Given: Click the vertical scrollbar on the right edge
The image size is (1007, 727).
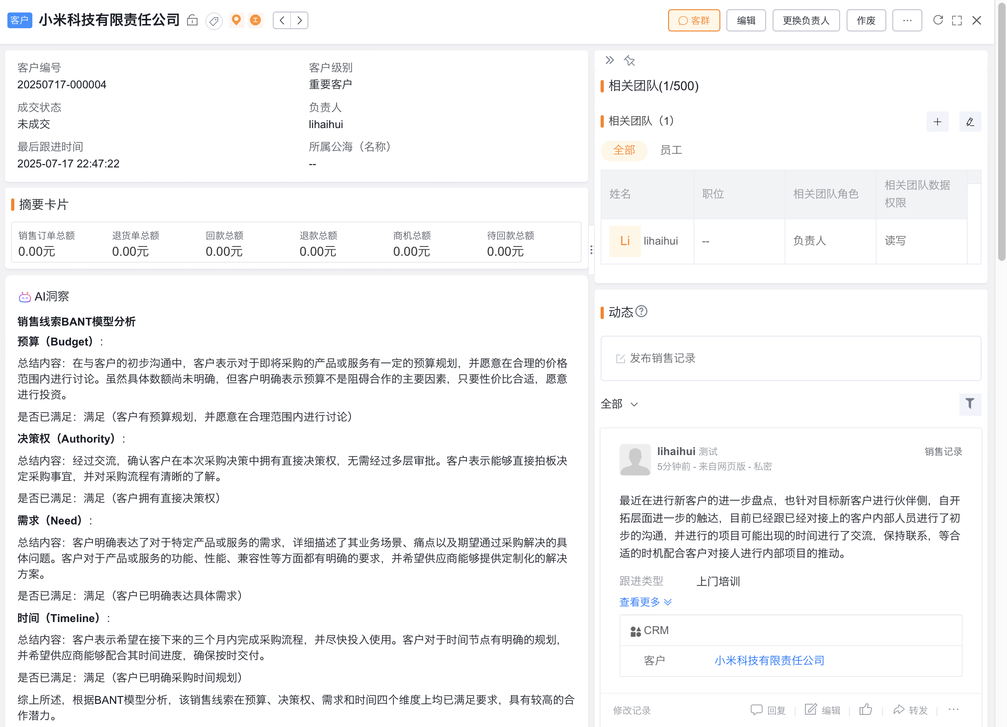Looking at the screenshot, I should [1002, 131].
